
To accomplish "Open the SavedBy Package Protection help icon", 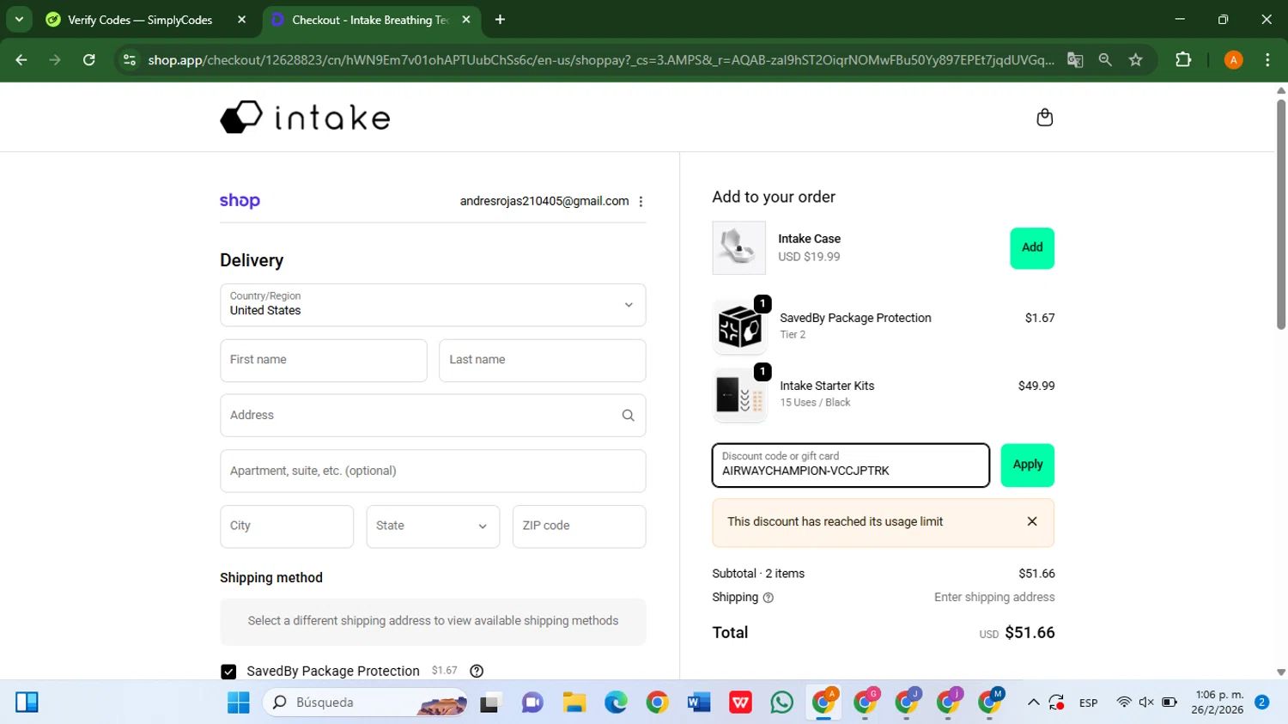I will point(477,671).
